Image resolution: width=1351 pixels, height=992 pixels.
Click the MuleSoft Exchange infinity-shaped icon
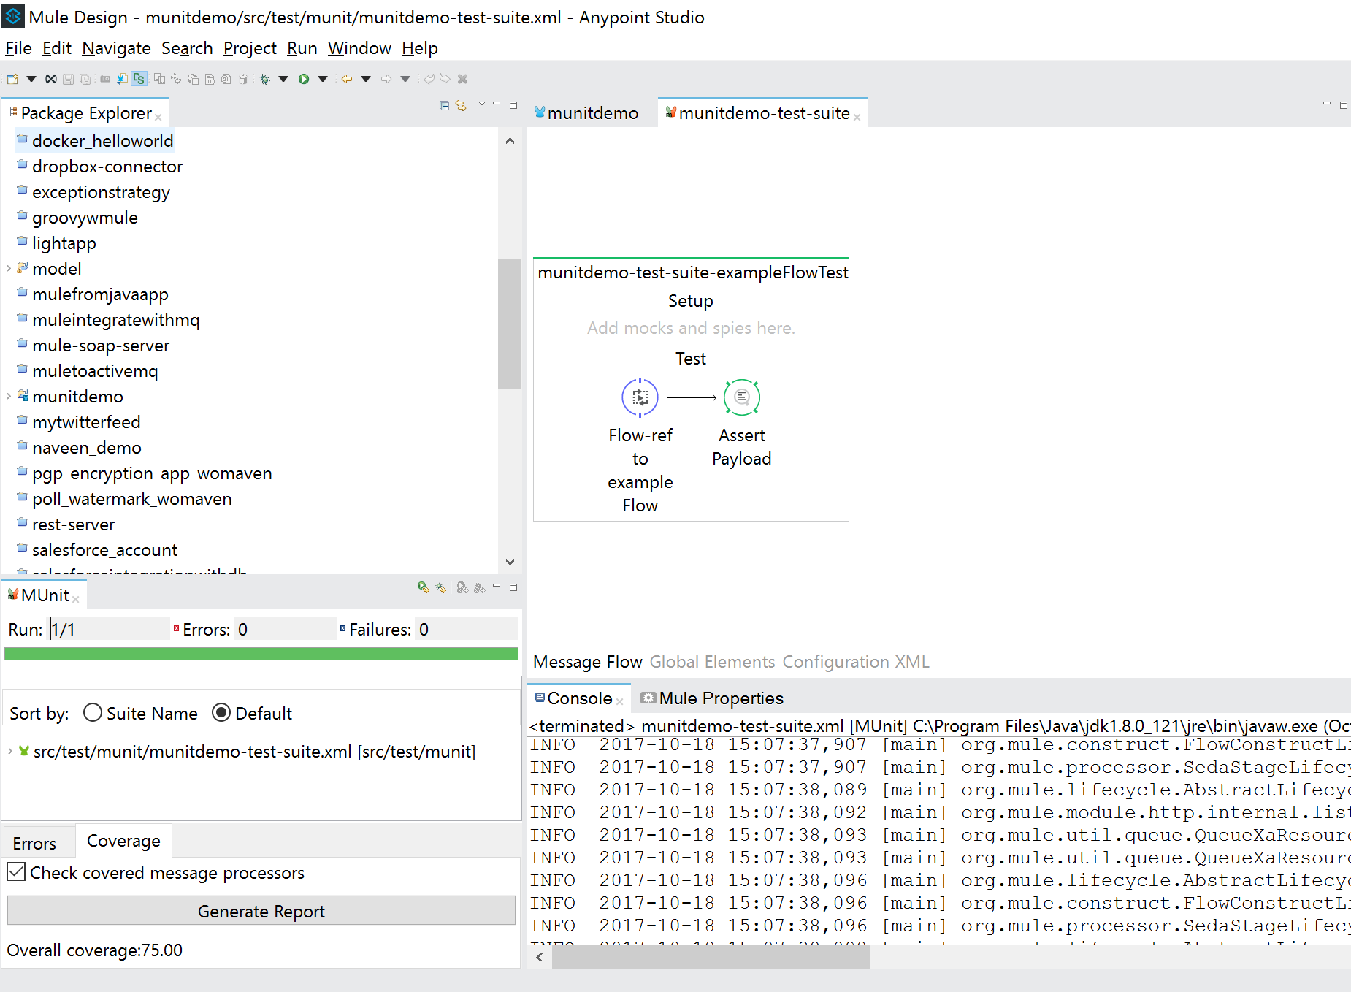tap(50, 79)
